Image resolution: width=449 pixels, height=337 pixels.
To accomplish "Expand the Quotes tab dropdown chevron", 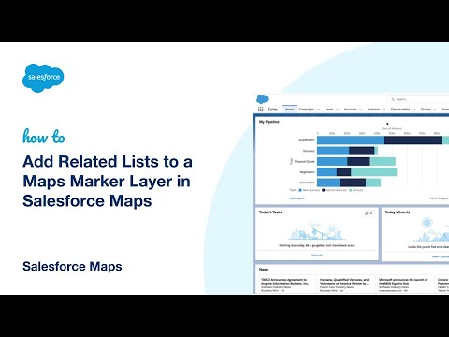I will click(435, 110).
